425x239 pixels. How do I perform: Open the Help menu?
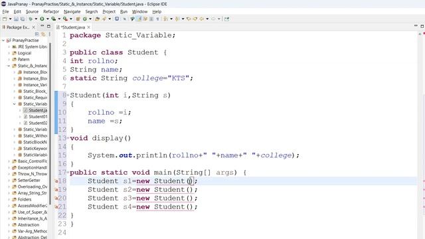(157, 12)
